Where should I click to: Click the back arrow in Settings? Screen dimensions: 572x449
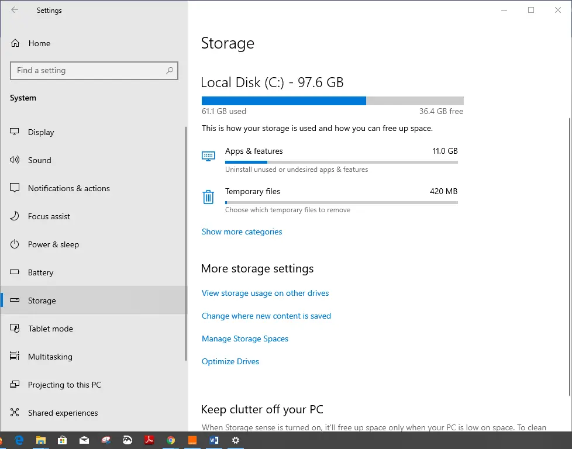(15, 10)
